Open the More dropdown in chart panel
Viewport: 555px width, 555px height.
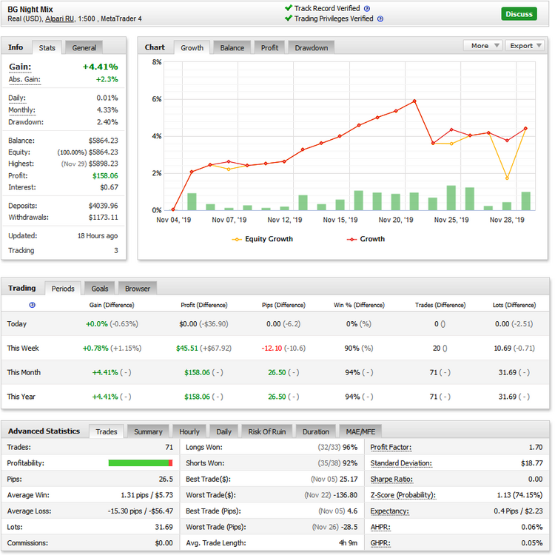tap(482, 46)
